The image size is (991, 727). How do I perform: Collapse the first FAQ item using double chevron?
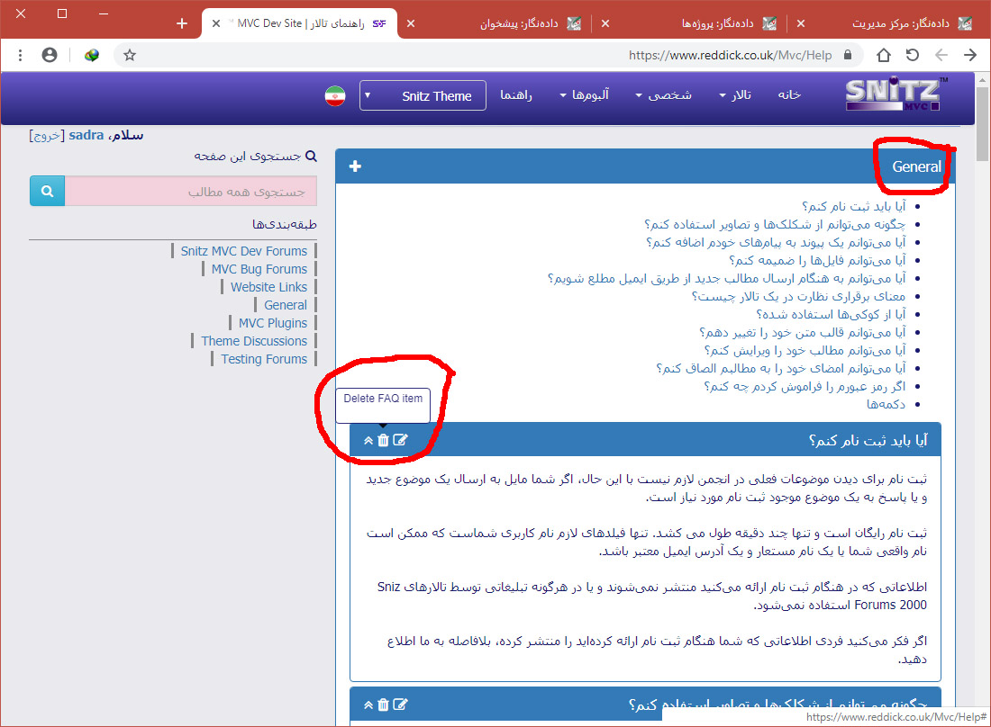point(368,440)
